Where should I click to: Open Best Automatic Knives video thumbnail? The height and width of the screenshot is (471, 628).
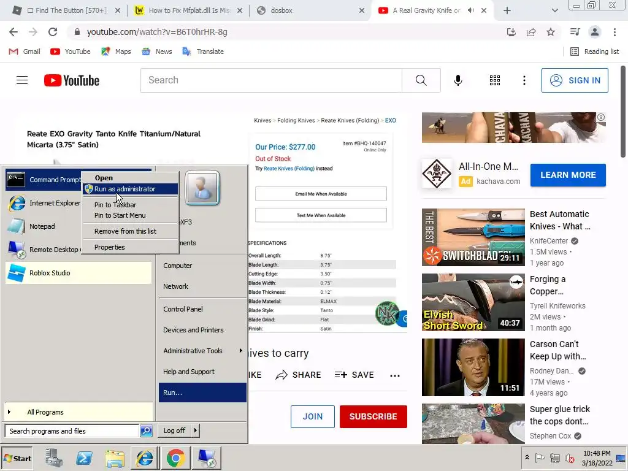[473, 237]
